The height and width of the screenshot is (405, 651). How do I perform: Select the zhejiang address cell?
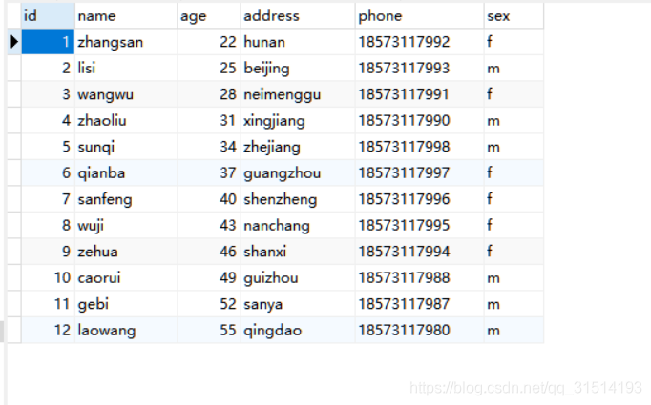click(298, 147)
